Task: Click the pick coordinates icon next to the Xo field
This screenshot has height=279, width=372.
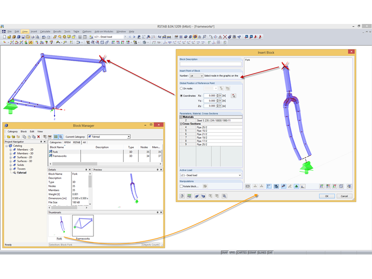Action: (x=233, y=95)
